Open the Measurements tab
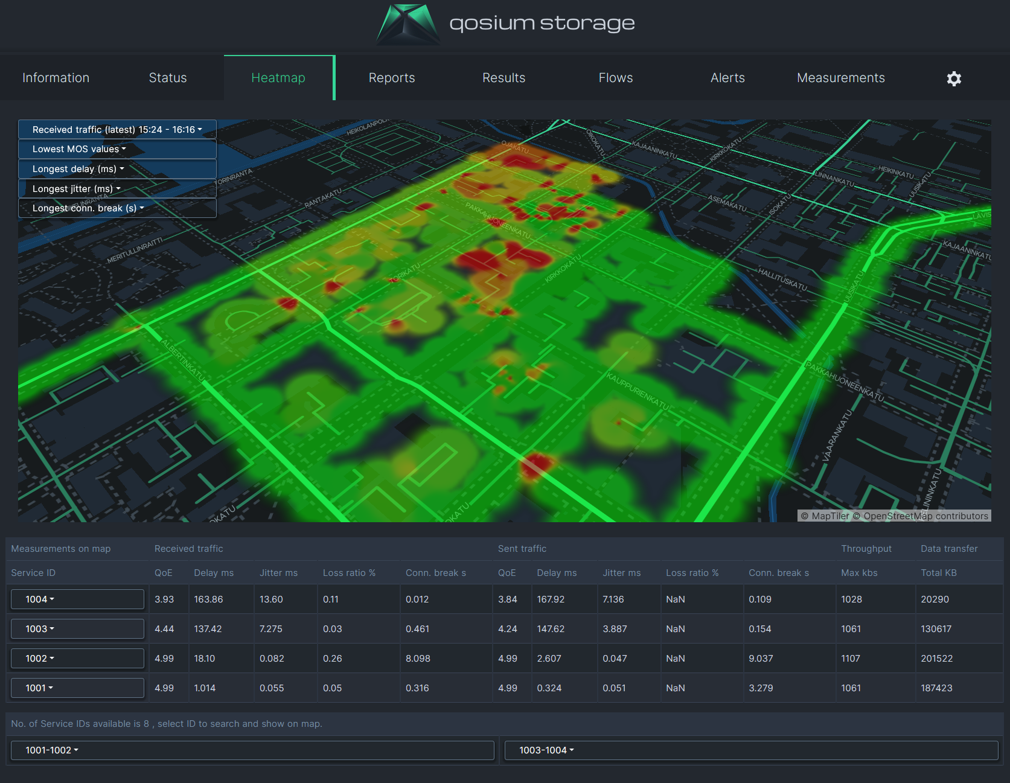1010x783 pixels. 840,78
